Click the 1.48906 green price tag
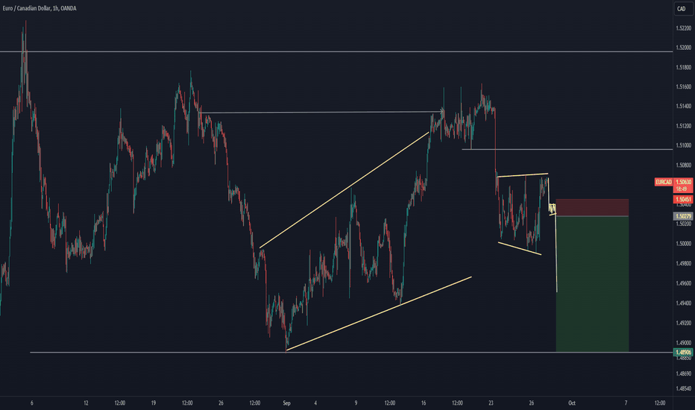 pyautogui.click(x=684, y=353)
